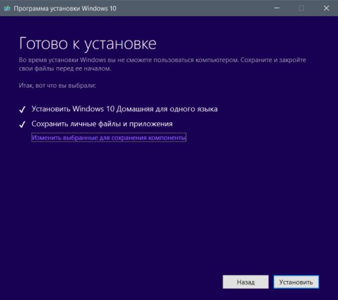Viewport: 338px width, 300px height.
Task: Click the Windows 10 setup title bar icon
Action: coord(7,9)
